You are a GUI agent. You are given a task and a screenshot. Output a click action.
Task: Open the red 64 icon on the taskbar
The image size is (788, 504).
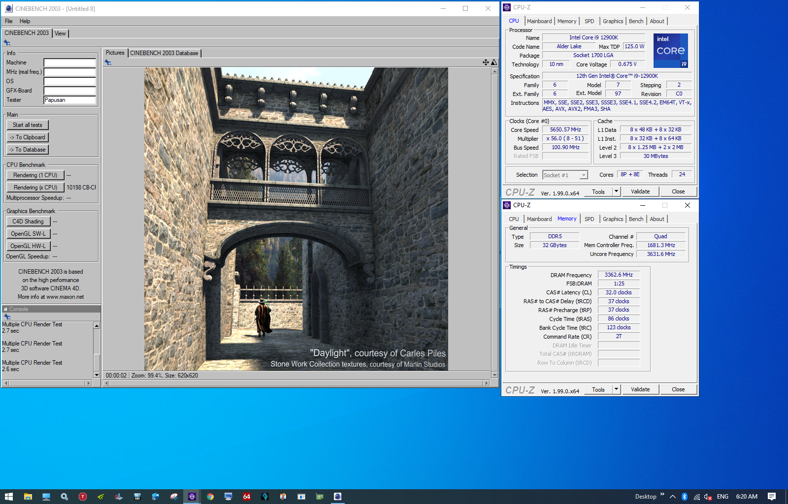tap(247, 497)
